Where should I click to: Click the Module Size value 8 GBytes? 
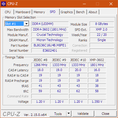pyautogui.click(x=102, y=24)
